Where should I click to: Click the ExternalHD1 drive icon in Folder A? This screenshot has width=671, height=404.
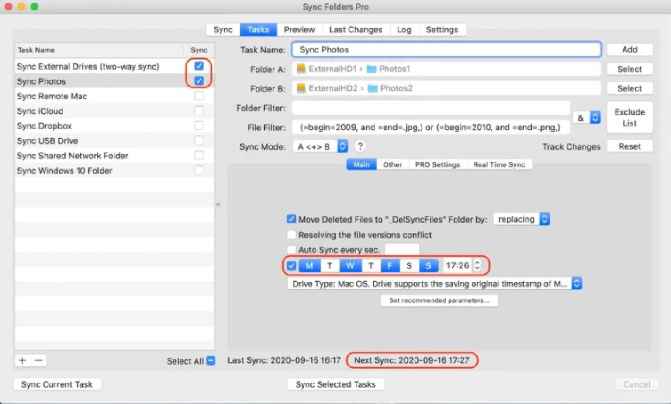point(301,69)
